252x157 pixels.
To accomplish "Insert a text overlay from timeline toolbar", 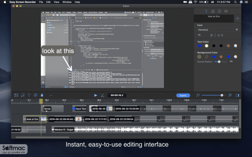I will [29, 95].
